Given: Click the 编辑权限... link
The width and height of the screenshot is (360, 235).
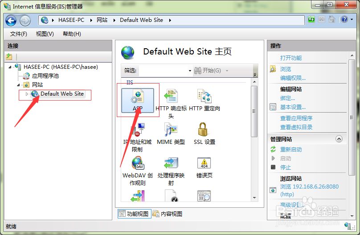Looking at the screenshot, I should [x=293, y=78].
